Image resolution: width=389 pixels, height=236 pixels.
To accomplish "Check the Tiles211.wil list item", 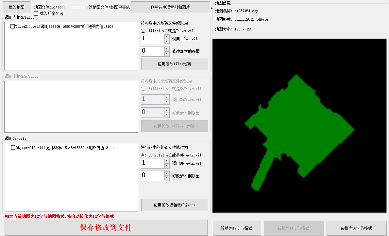I will [12, 27].
